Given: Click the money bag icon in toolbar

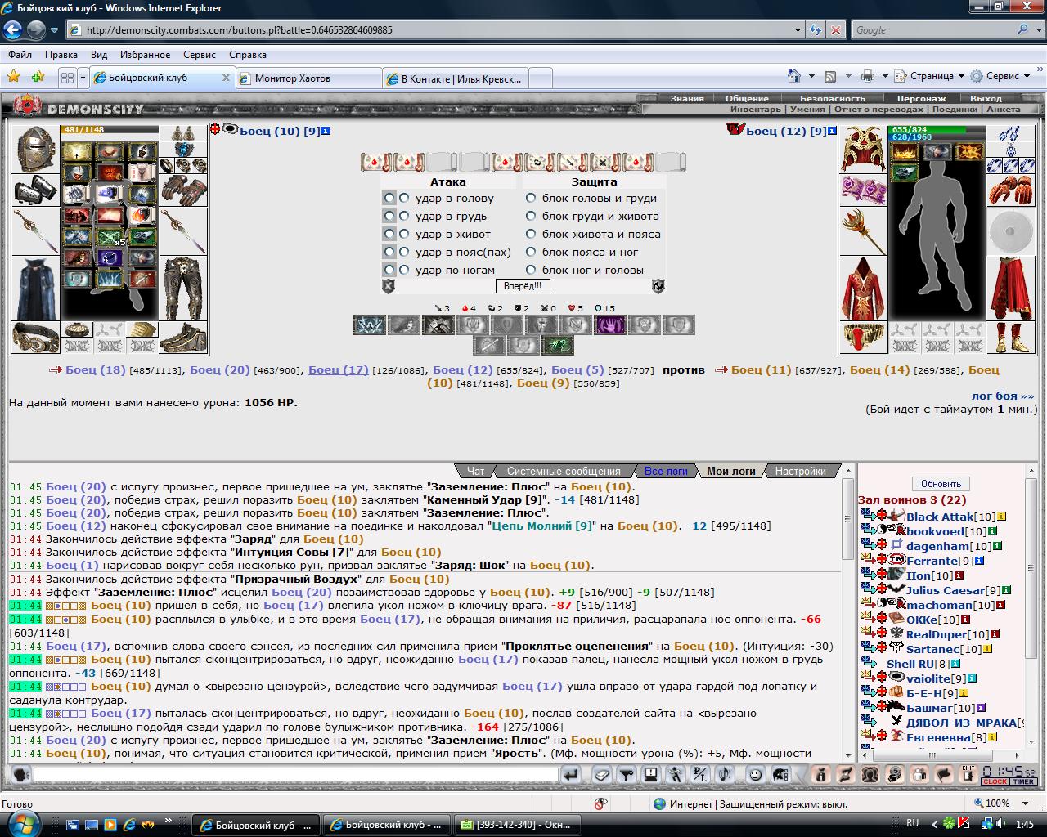Looking at the screenshot, I should pyautogui.click(x=821, y=775).
